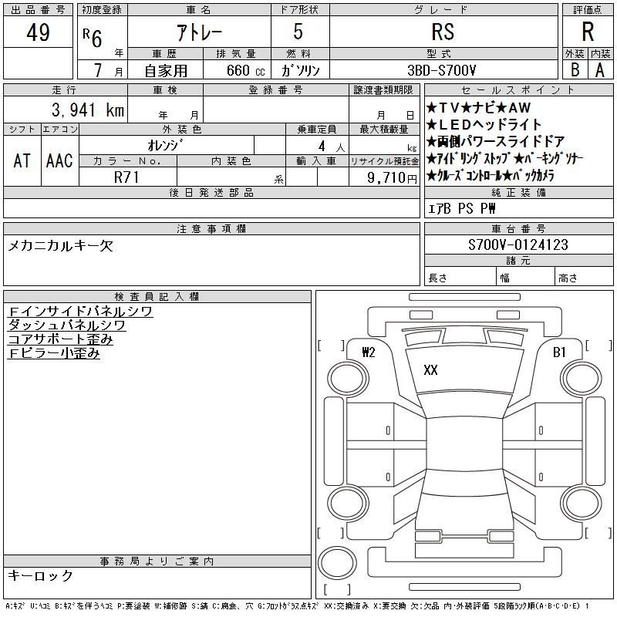Click the equipment text エアB PS PW
Image resolution: width=617 pixels, height=617 pixels.
coord(461,208)
